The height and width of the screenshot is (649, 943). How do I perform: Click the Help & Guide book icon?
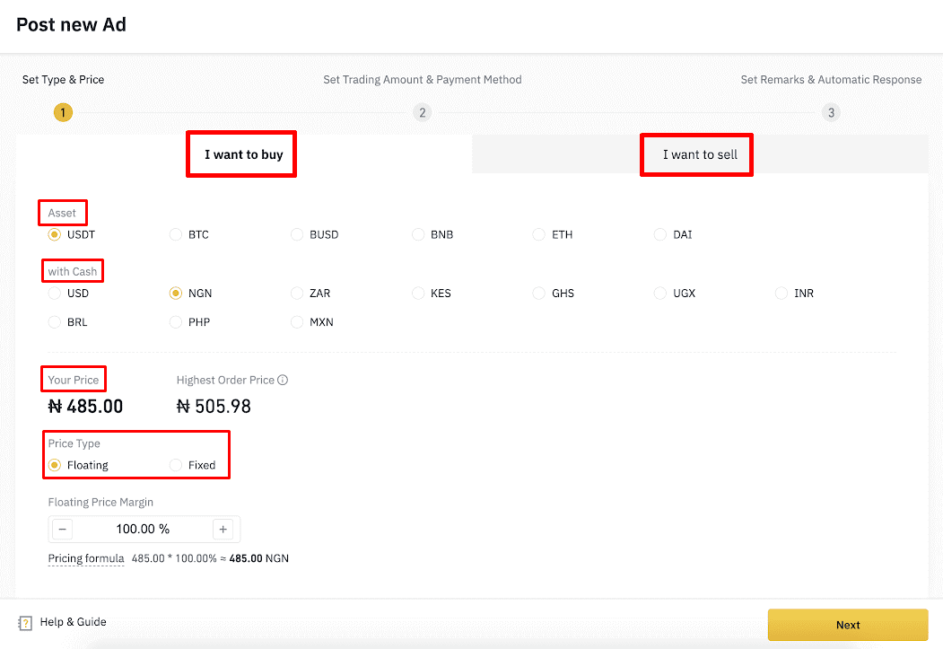[25, 623]
